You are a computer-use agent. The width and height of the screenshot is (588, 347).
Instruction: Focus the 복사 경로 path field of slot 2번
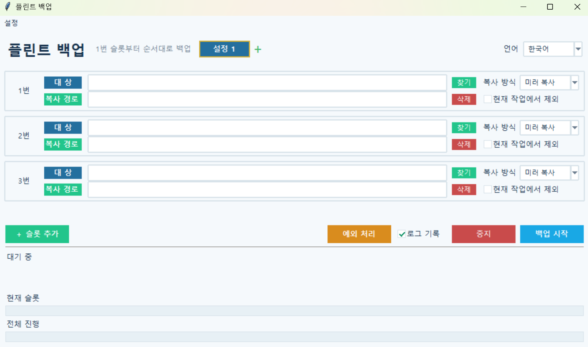(267, 145)
